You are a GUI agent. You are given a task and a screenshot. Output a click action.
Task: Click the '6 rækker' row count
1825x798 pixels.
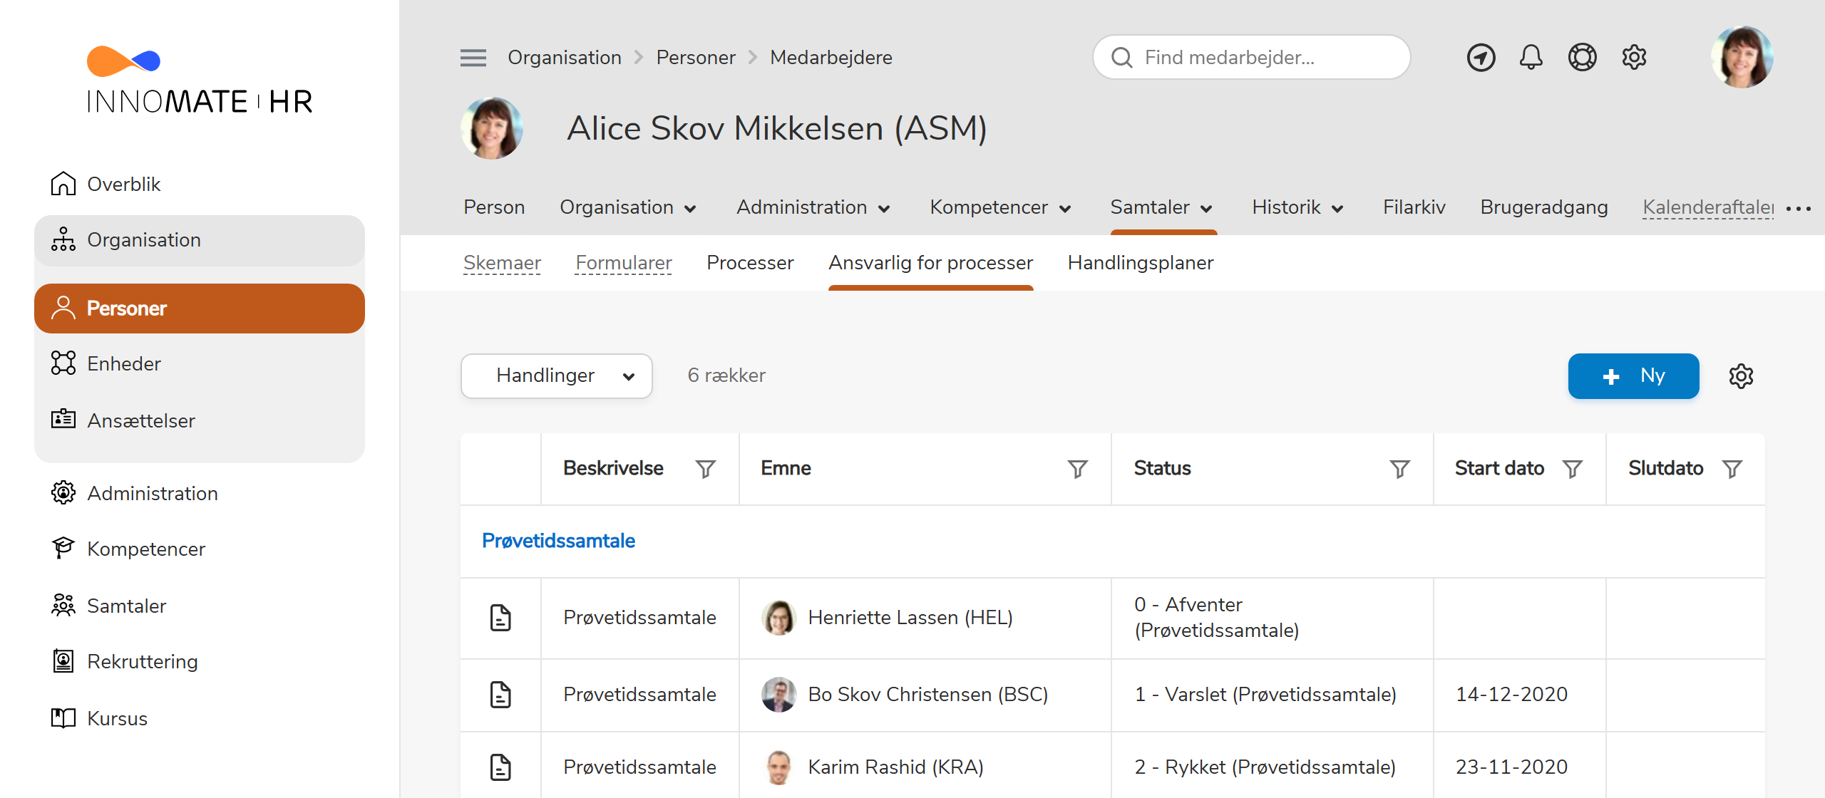(726, 375)
